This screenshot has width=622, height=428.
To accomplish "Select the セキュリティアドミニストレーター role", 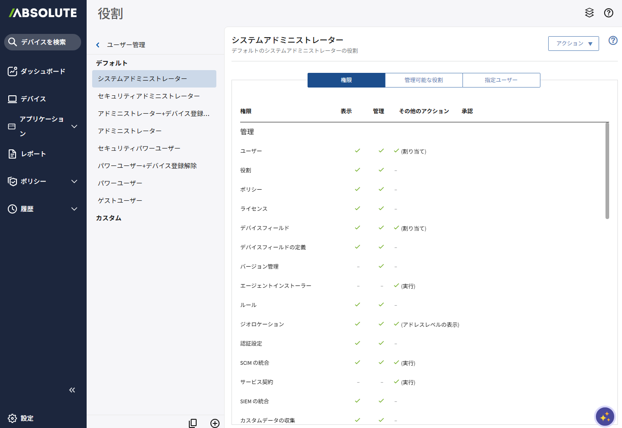I will 149,96.
